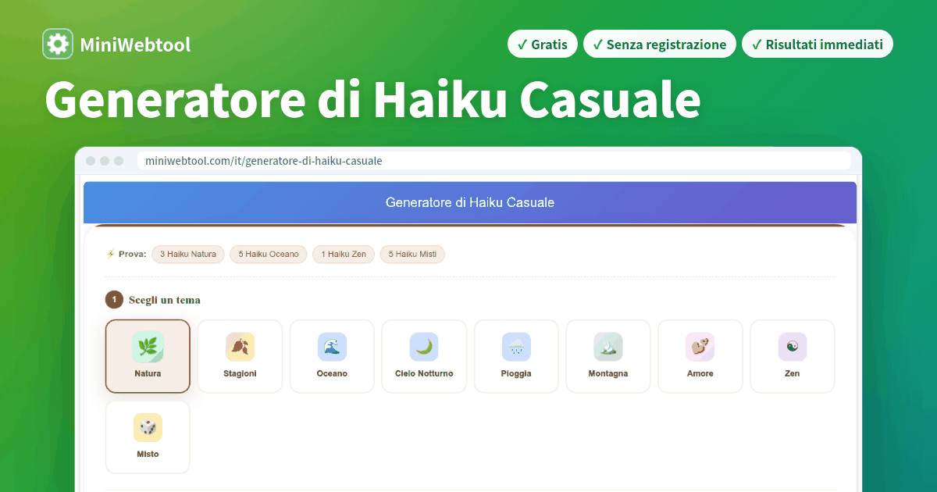Click the Amore card label text
Image resolution: width=937 pixels, height=492 pixels.
700,373
